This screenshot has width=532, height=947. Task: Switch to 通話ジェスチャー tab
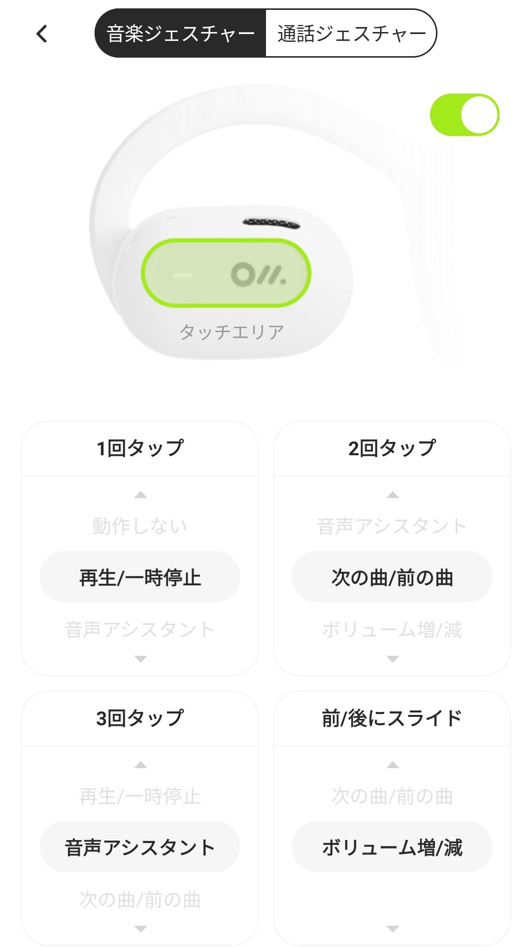pyautogui.click(x=351, y=34)
